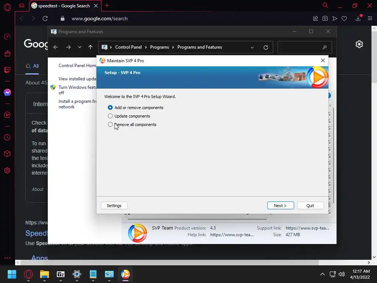Screen dimensions: 377x283
Task: Select Google All results tab
Action: coord(32,66)
